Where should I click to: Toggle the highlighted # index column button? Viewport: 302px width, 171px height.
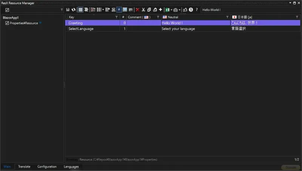119,10
